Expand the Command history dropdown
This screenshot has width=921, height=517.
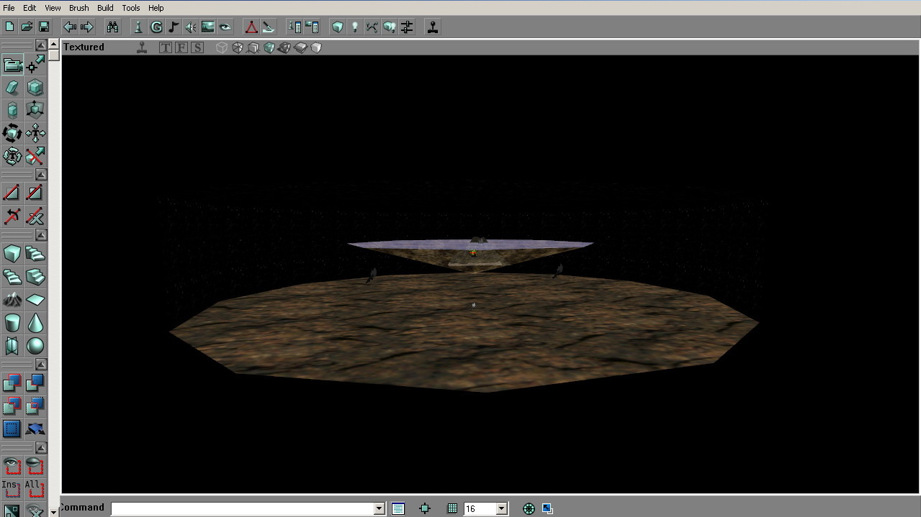pyautogui.click(x=379, y=508)
